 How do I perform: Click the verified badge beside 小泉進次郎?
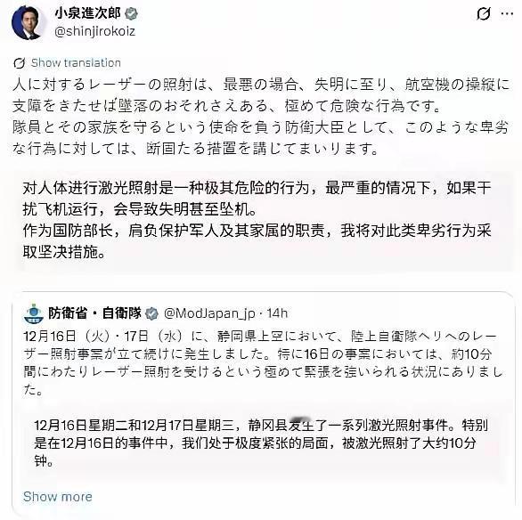tap(131, 14)
